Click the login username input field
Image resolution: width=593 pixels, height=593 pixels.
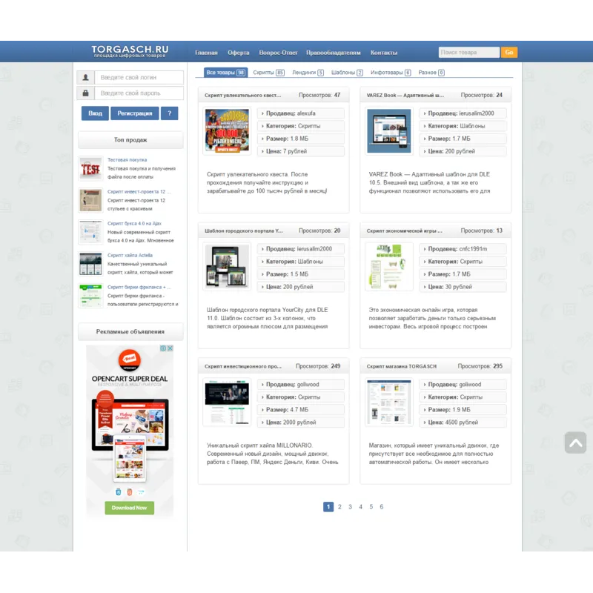139,78
